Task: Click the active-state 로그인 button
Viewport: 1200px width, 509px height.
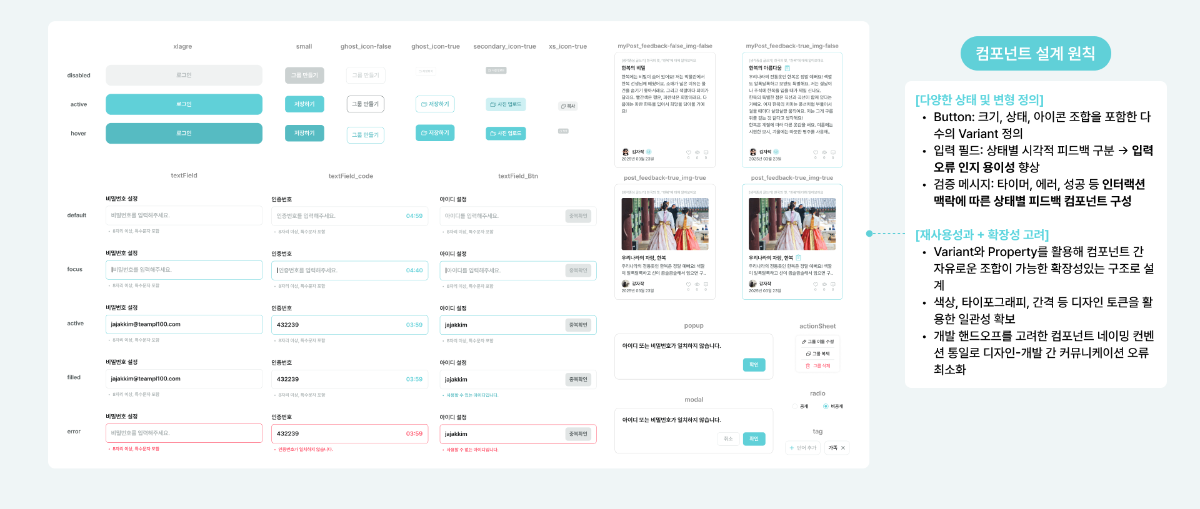Action: [184, 104]
